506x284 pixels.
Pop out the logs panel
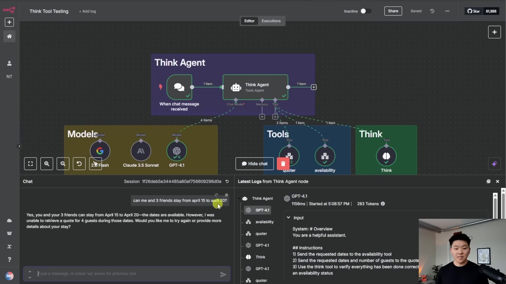click(x=488, y=181)
